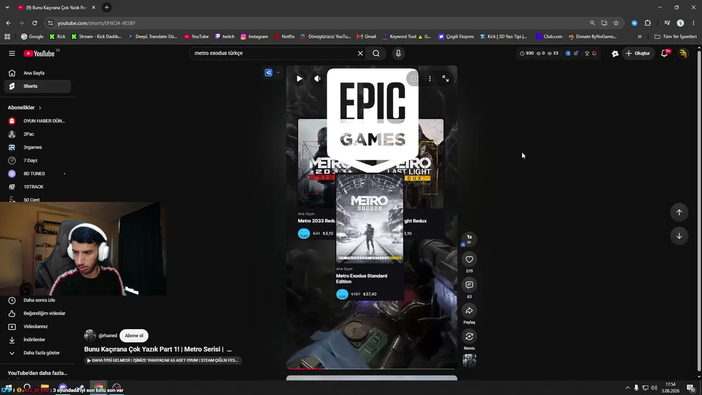Open the extension dropdown beside the video
The width and height of the screenshot is (702, 395).
(x=278, y=72)
